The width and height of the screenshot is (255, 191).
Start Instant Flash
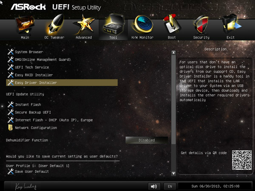pyautogui.click(x=28, y=104)
